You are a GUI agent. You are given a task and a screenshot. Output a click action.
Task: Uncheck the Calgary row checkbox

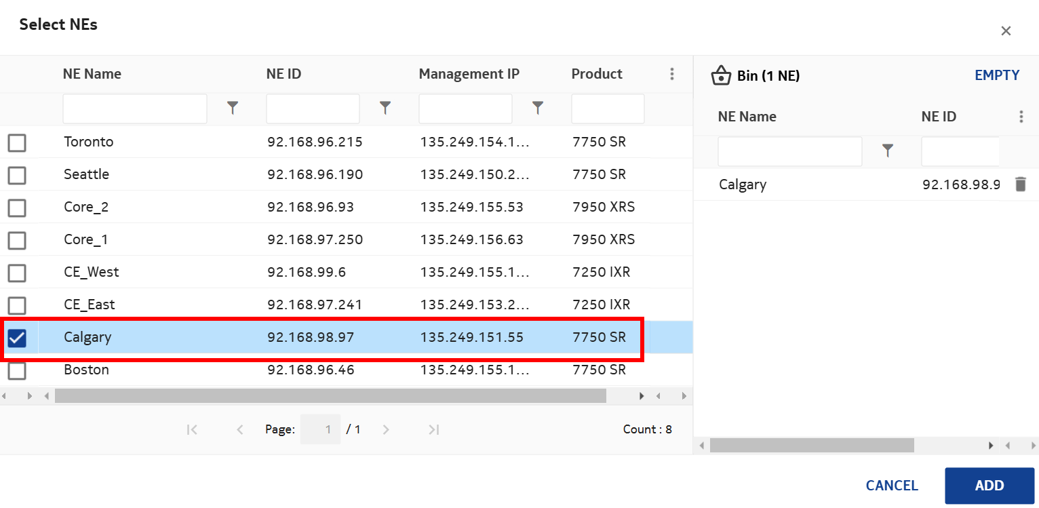point(17,338)
